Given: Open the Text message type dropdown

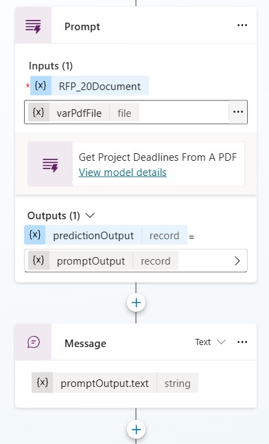Looking at the screenshot, I should pos(210,342).
